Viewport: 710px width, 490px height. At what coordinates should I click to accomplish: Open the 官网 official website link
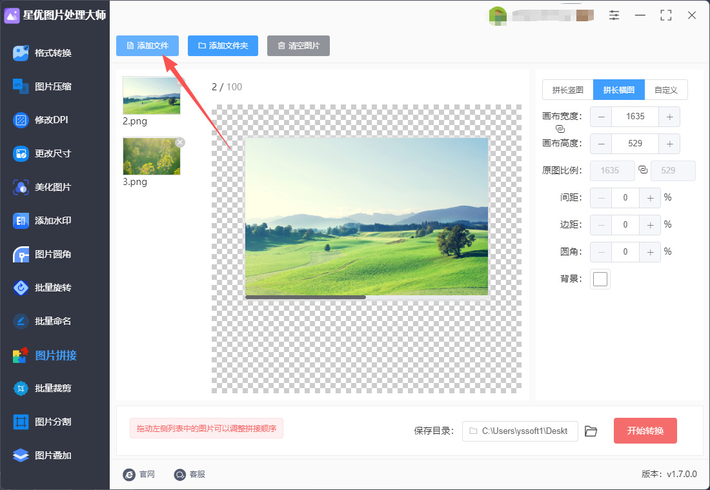tap(139, 474)
